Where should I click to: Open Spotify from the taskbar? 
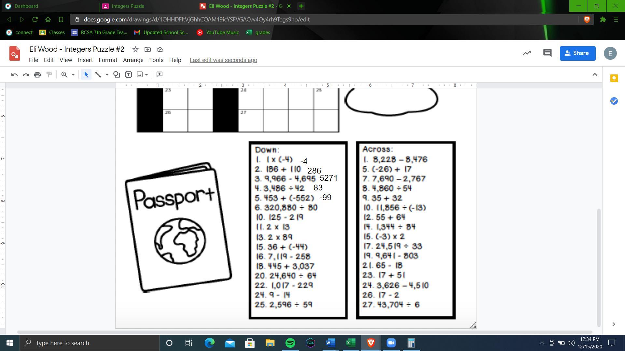[x=290, y=343]
